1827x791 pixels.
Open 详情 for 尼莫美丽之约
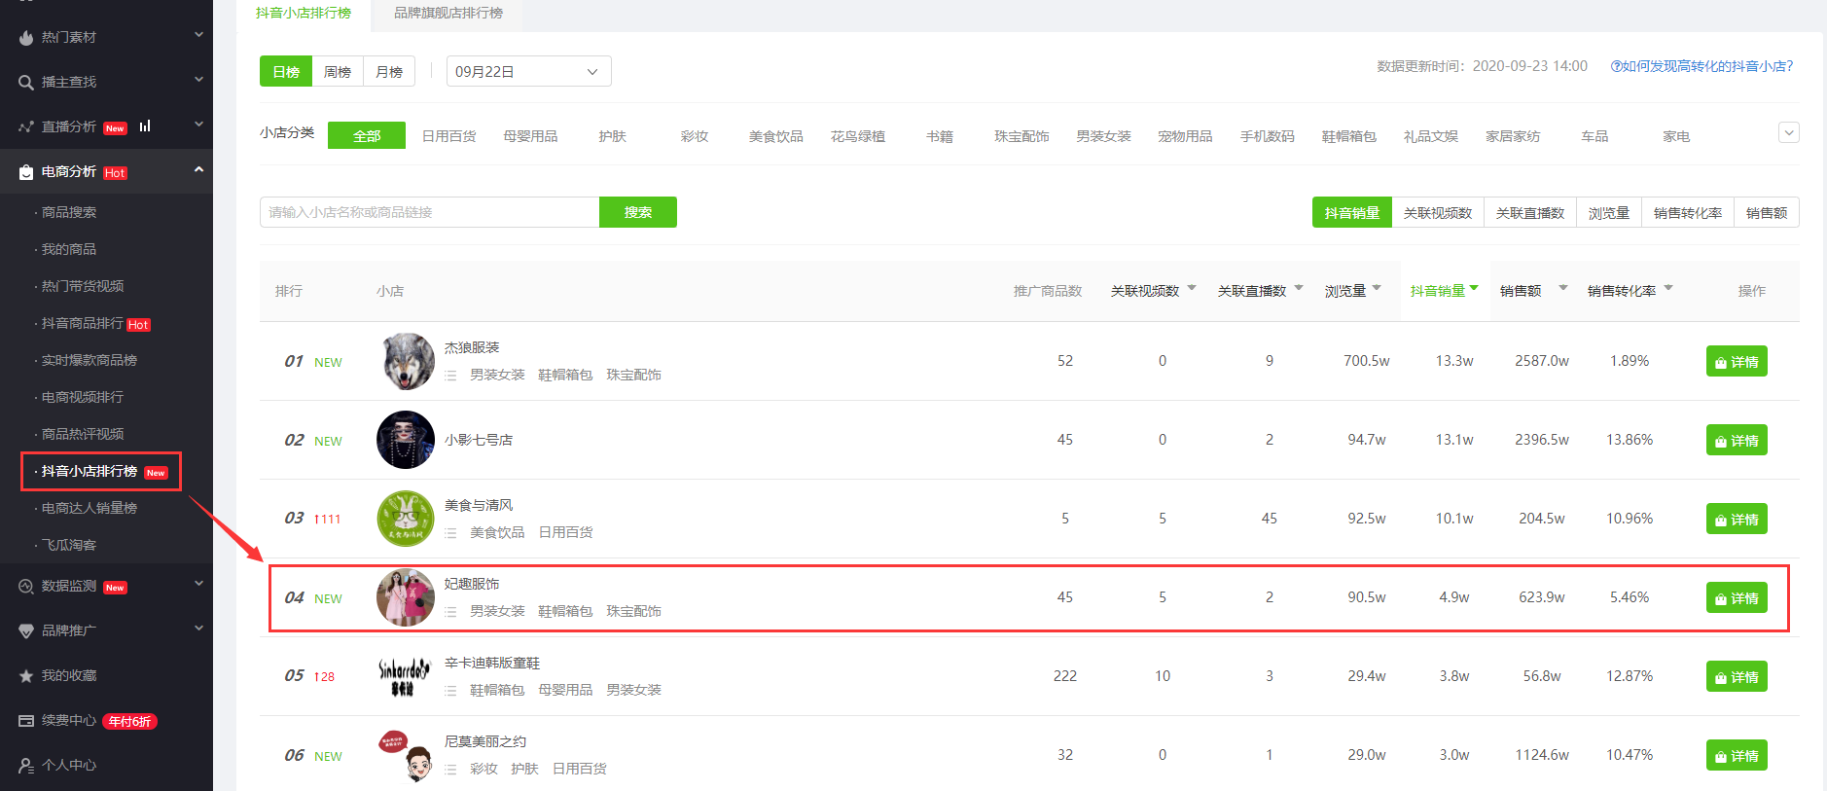click(1737, 755)
